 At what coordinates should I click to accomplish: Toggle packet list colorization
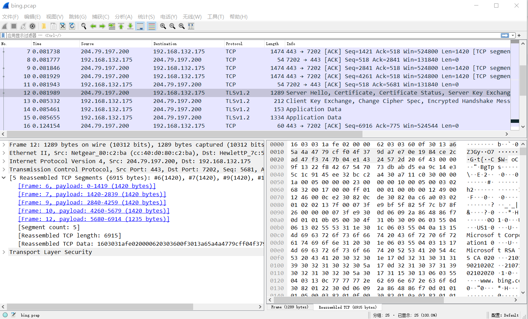pos(151,26)
